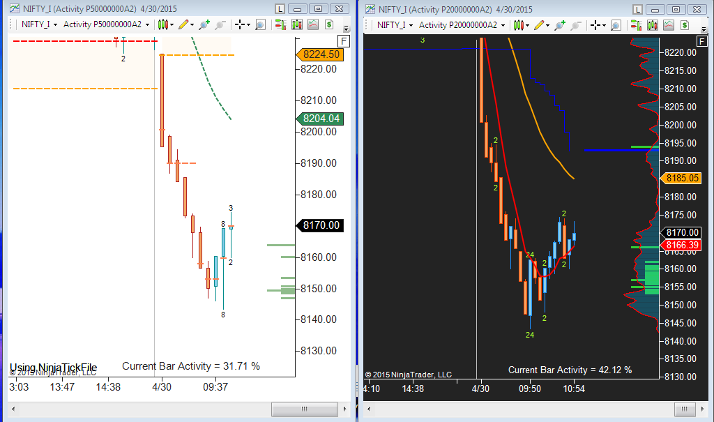Image resolution: width=714 pixels, height=422 pixels.
Task: Click the 8130.00 label on left price axis
Action: (x=319, y=351)
